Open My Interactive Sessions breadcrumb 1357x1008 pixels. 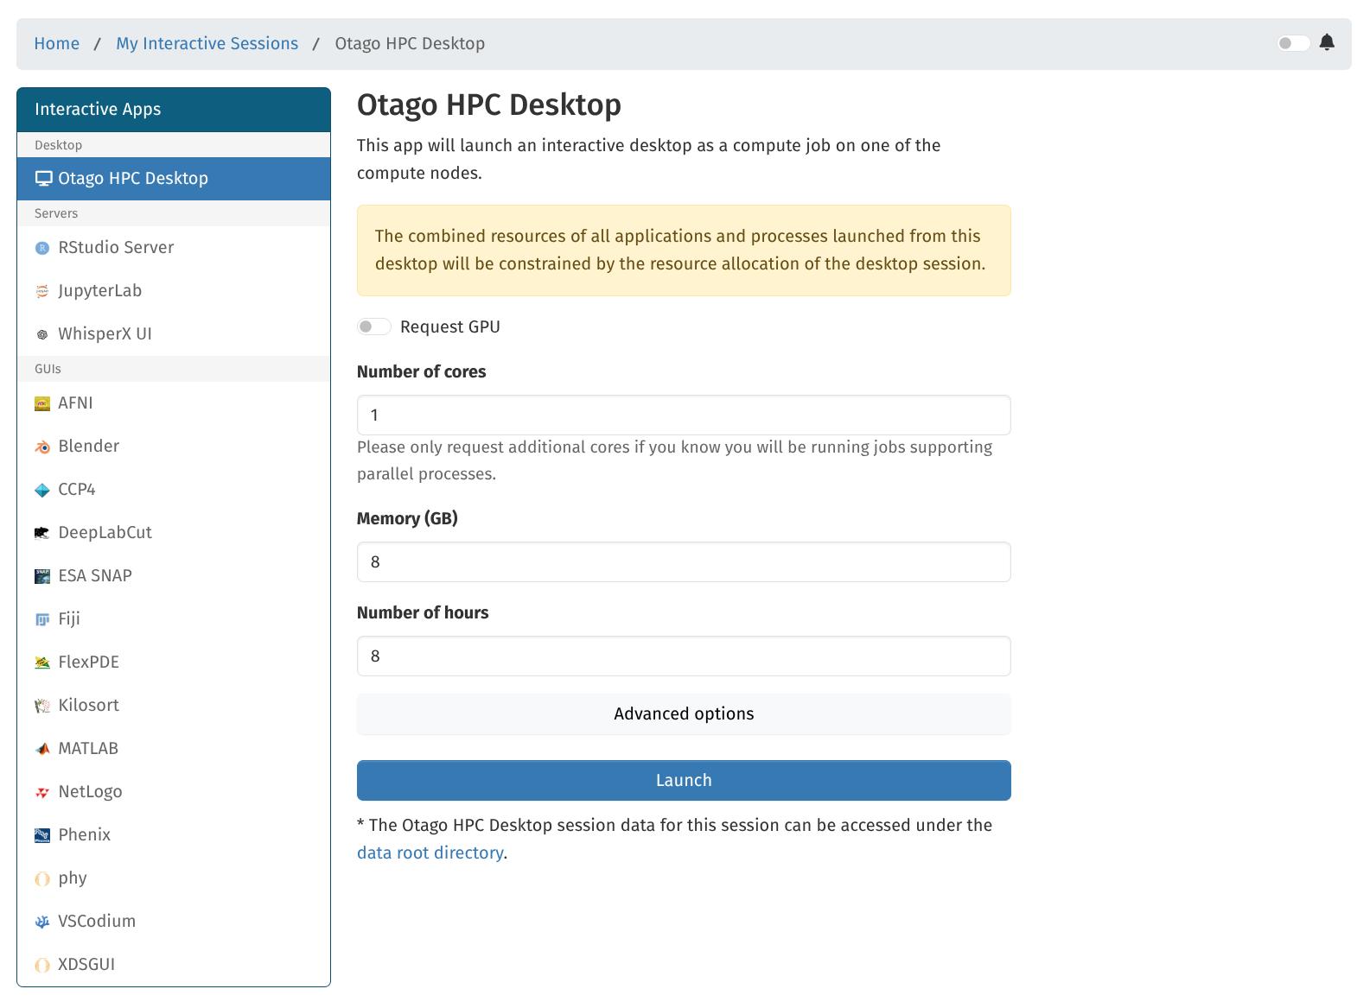207,43
